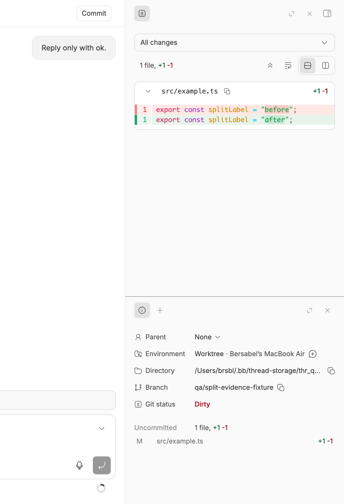
Task: Click the added line with "after"
Action: point(235,120)
